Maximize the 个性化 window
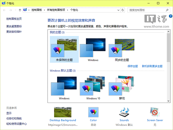173x130 pixels. click(x=158, y=3)
